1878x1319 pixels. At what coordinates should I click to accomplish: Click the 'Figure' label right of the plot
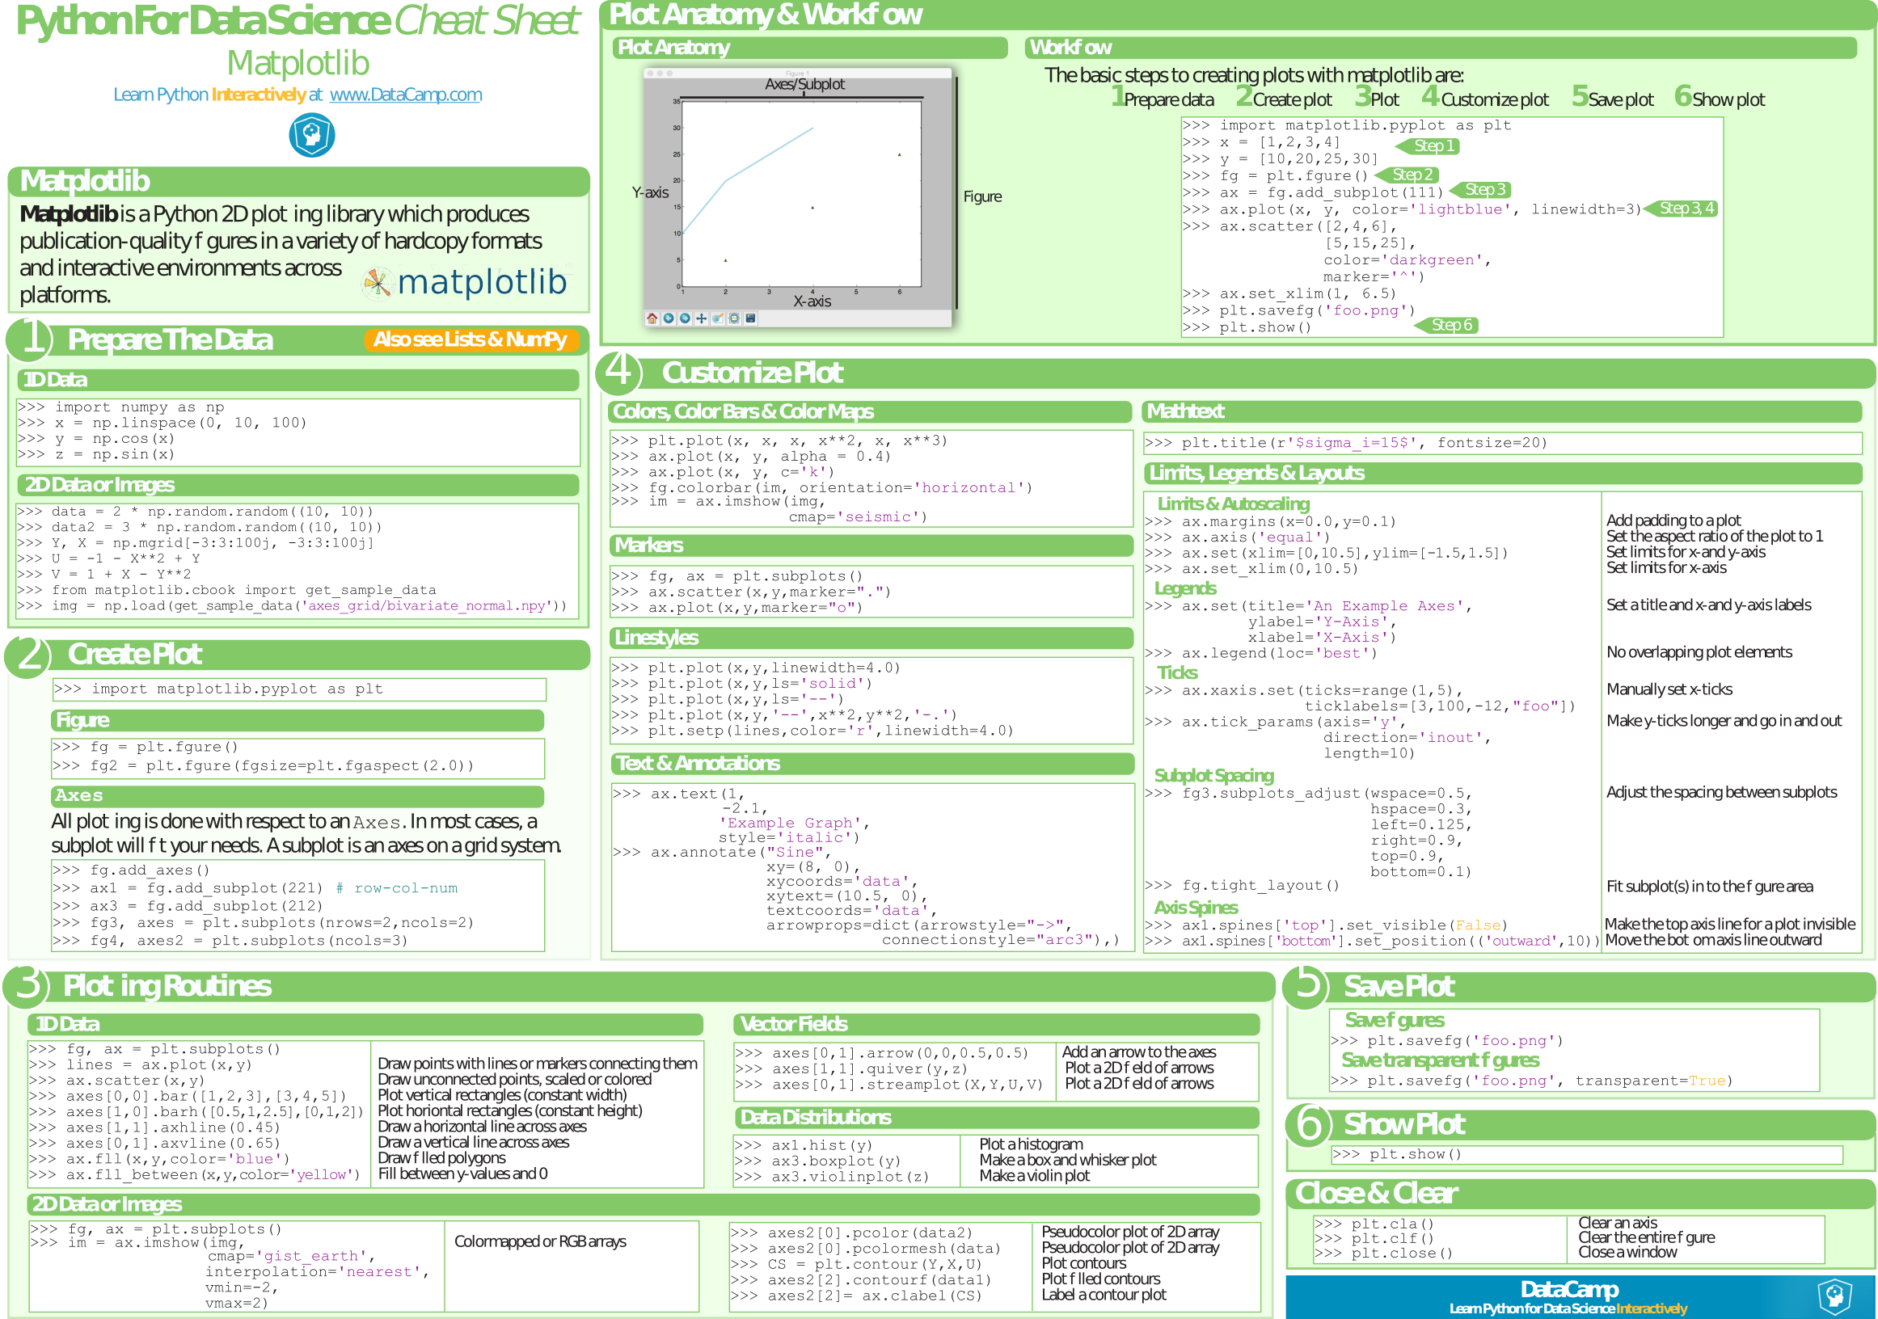[x=982, y=197]
